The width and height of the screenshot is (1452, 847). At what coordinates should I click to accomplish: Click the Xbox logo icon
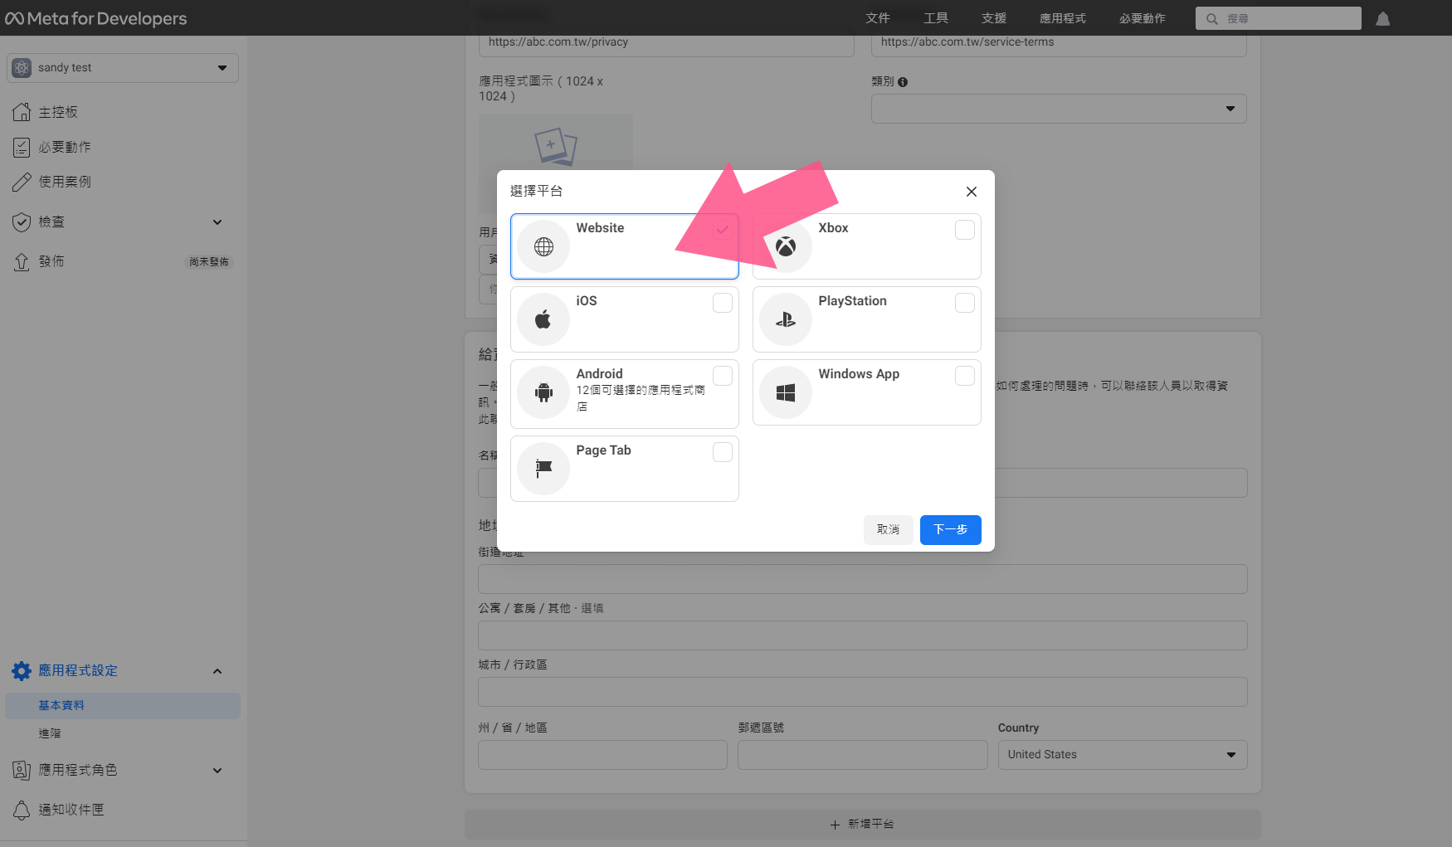(786, 246)
